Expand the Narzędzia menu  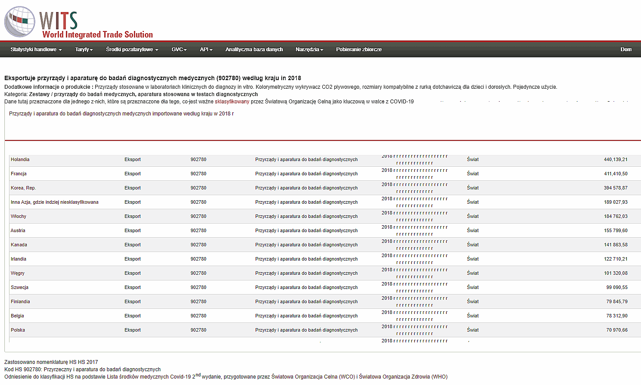309,50
